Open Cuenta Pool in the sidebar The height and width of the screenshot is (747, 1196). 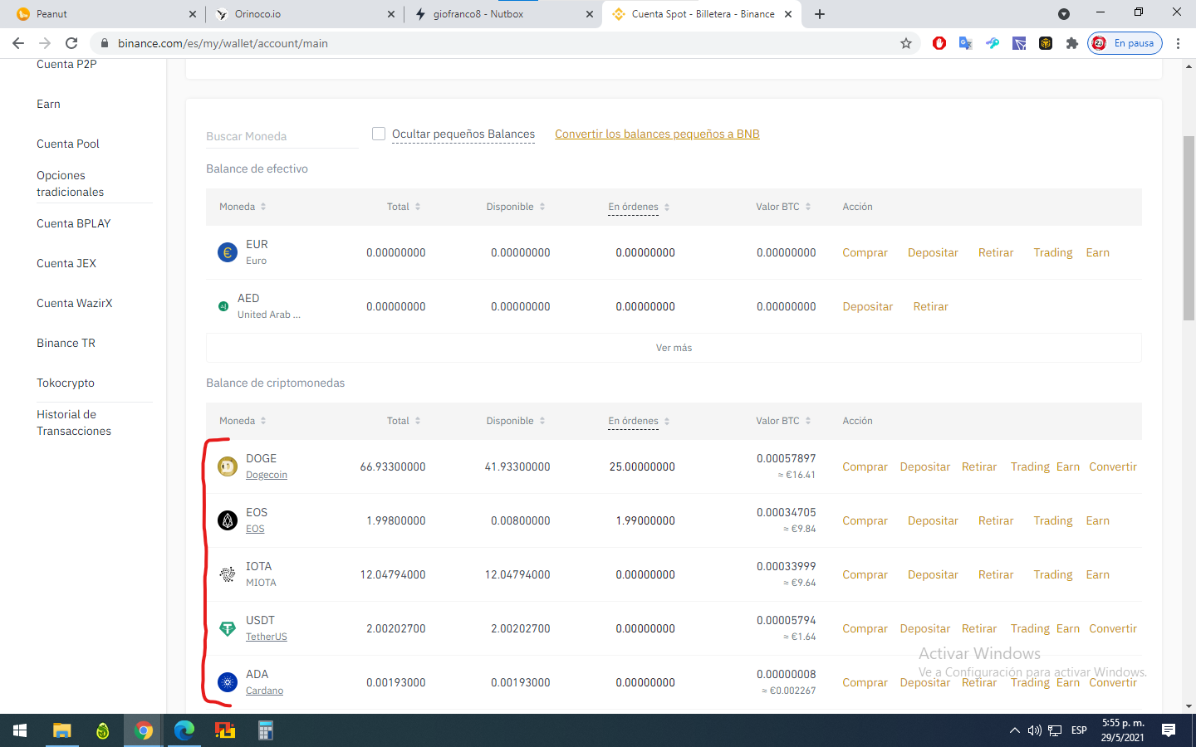coord(68,144)
